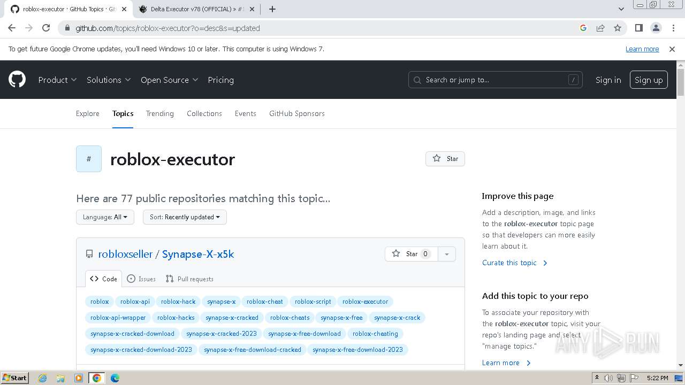Open the Chrome tab search chevron
Image resolution: width=685 pixels, height=385 pixels.
click(x=621, y=9)
